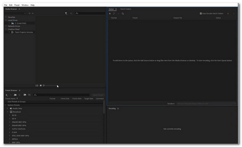242x147 pixels.
Task: Collapse the Broadcast preset group
Action: [x=8, y=112]
